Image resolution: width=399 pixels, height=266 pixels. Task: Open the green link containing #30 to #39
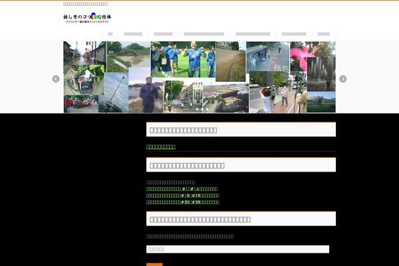182,202
